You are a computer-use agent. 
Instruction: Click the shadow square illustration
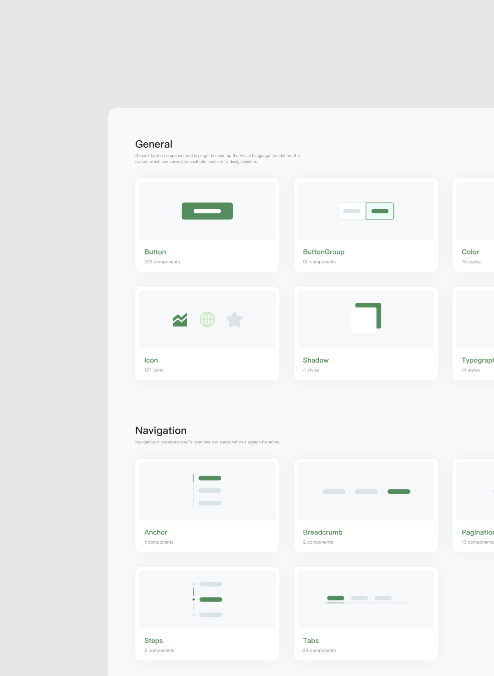[x=366, y=317]
